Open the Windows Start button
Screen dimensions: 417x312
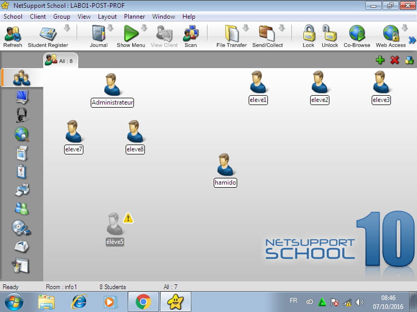click(x=14, y=302)
